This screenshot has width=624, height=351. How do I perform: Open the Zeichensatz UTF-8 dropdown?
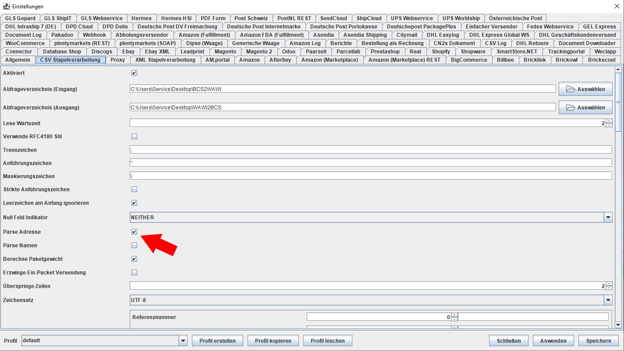pos(608,300)
